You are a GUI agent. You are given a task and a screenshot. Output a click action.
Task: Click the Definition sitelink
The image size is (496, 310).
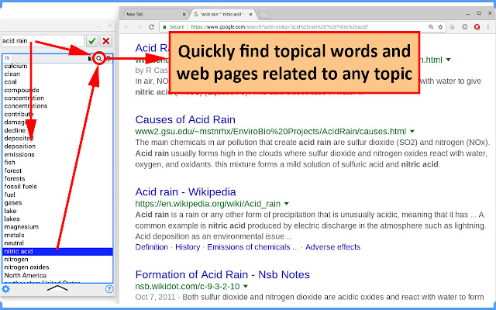(x=152, y=247)
